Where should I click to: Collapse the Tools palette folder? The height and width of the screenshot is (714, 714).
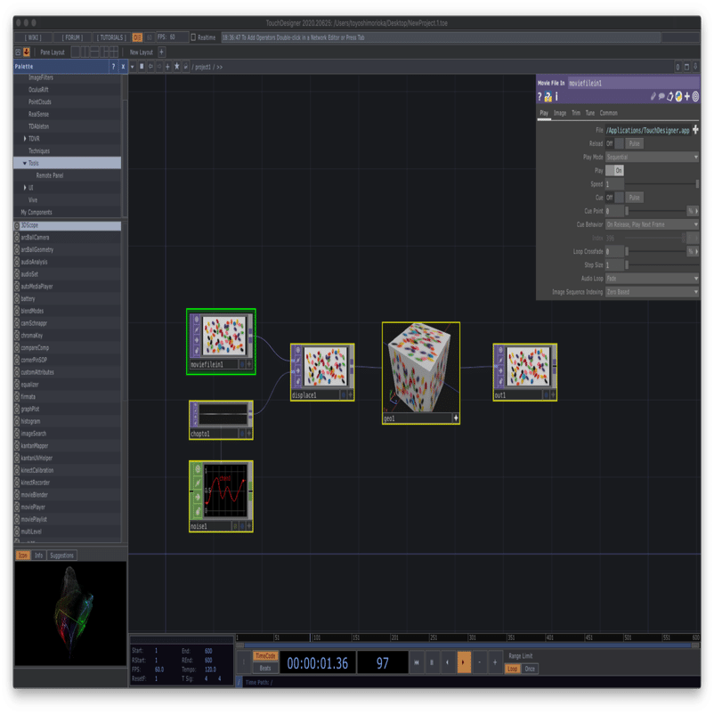25,163
